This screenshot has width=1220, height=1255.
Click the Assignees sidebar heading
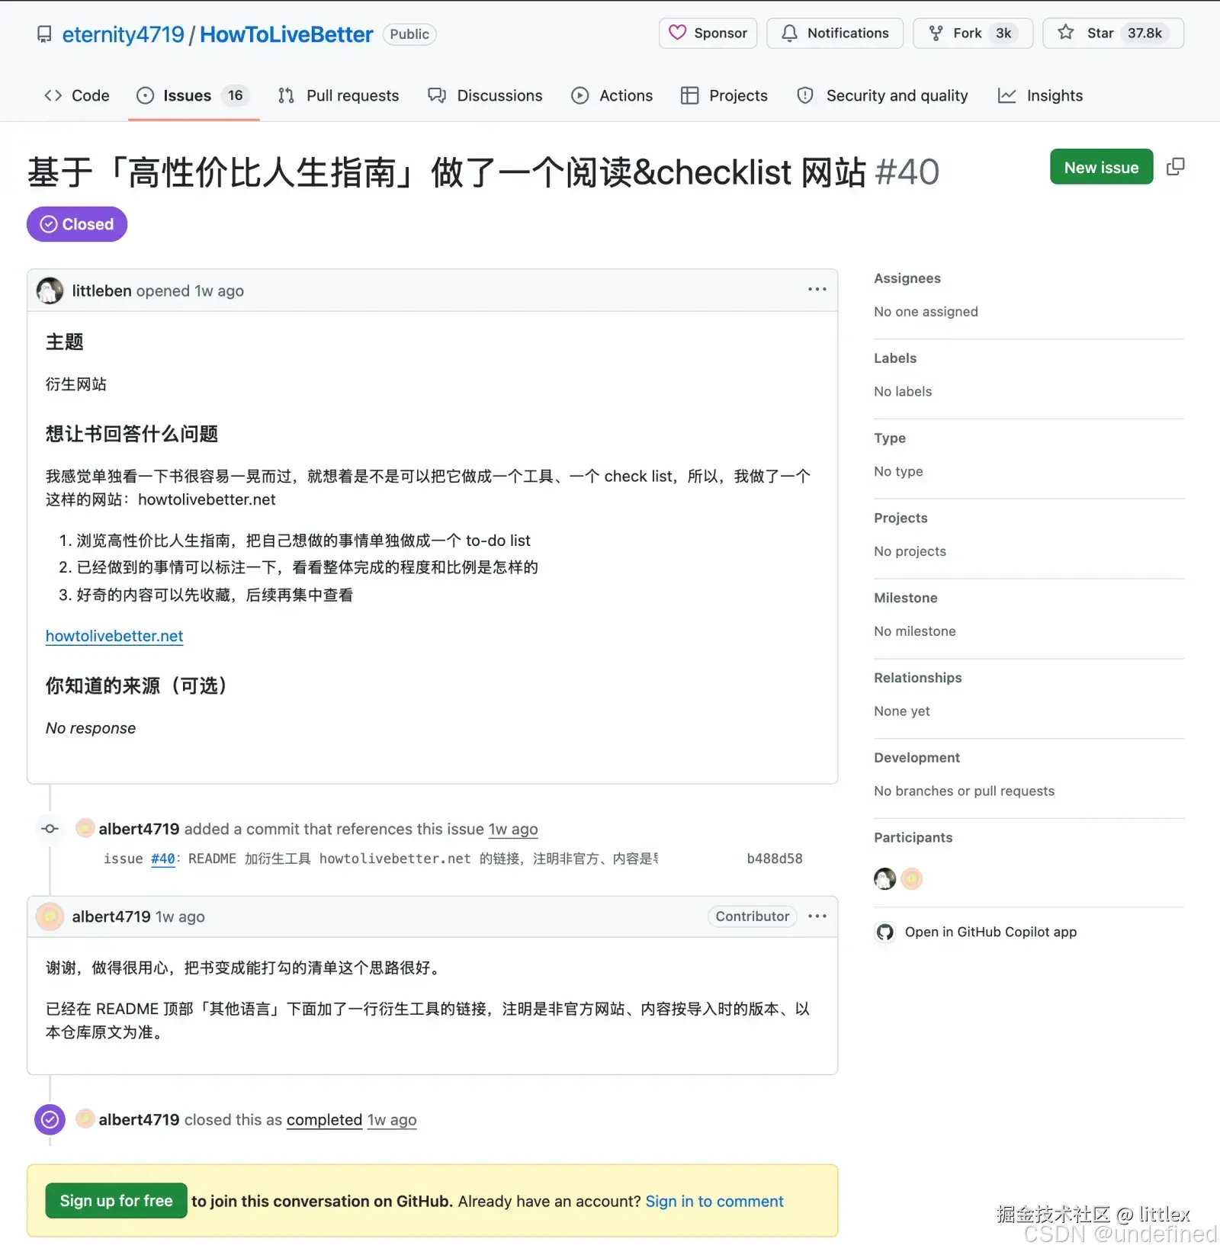pos(907,278)
